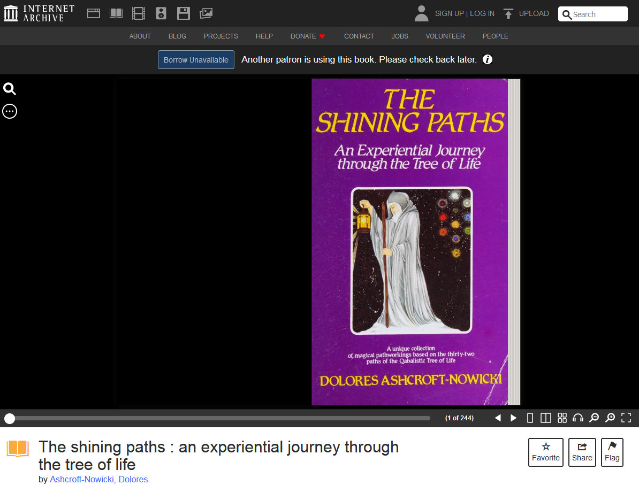Image resolution: width=639 pixels, height=485 pixels.
Task: Click the Shining Paths book cover page
Action: point(409,242)
